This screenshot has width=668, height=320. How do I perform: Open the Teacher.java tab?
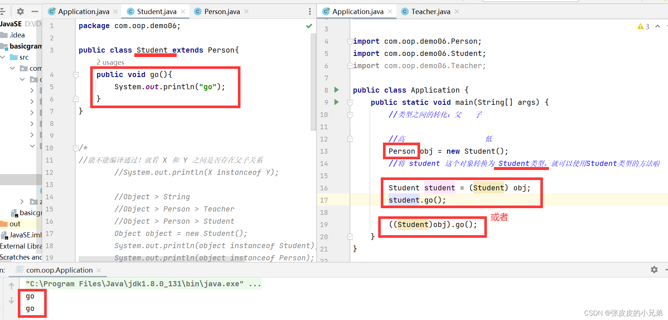point(430,11)
